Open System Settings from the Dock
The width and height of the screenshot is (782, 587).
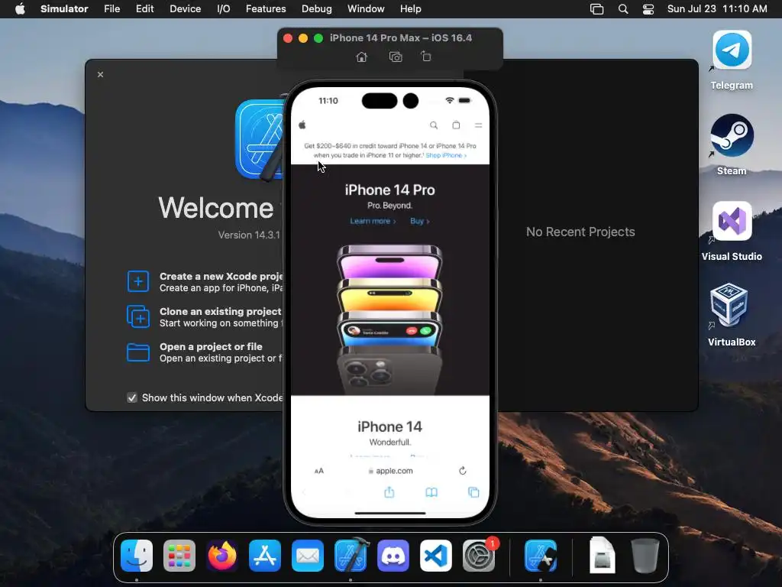pyautogui.click(x=479, y=556)
